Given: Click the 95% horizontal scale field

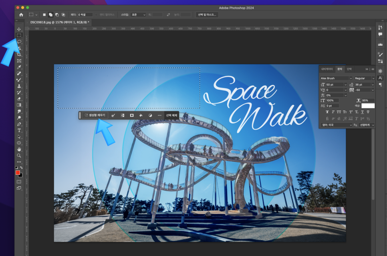Looking at the screenshot, I should click(x=368, y=100).
